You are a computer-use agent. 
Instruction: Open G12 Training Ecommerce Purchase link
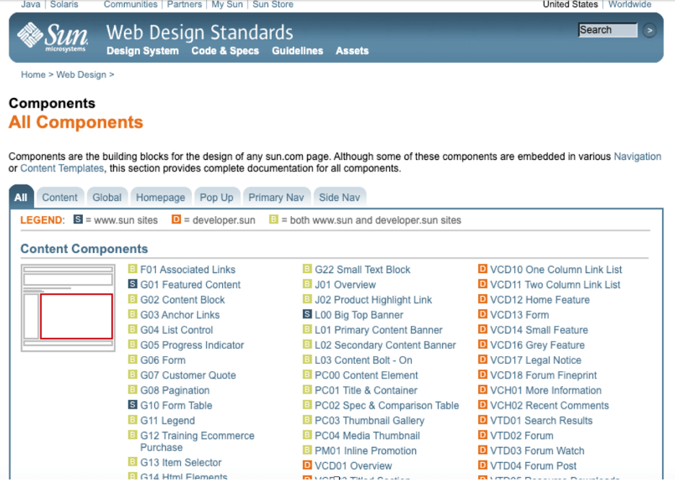click(x=197, y=441)
